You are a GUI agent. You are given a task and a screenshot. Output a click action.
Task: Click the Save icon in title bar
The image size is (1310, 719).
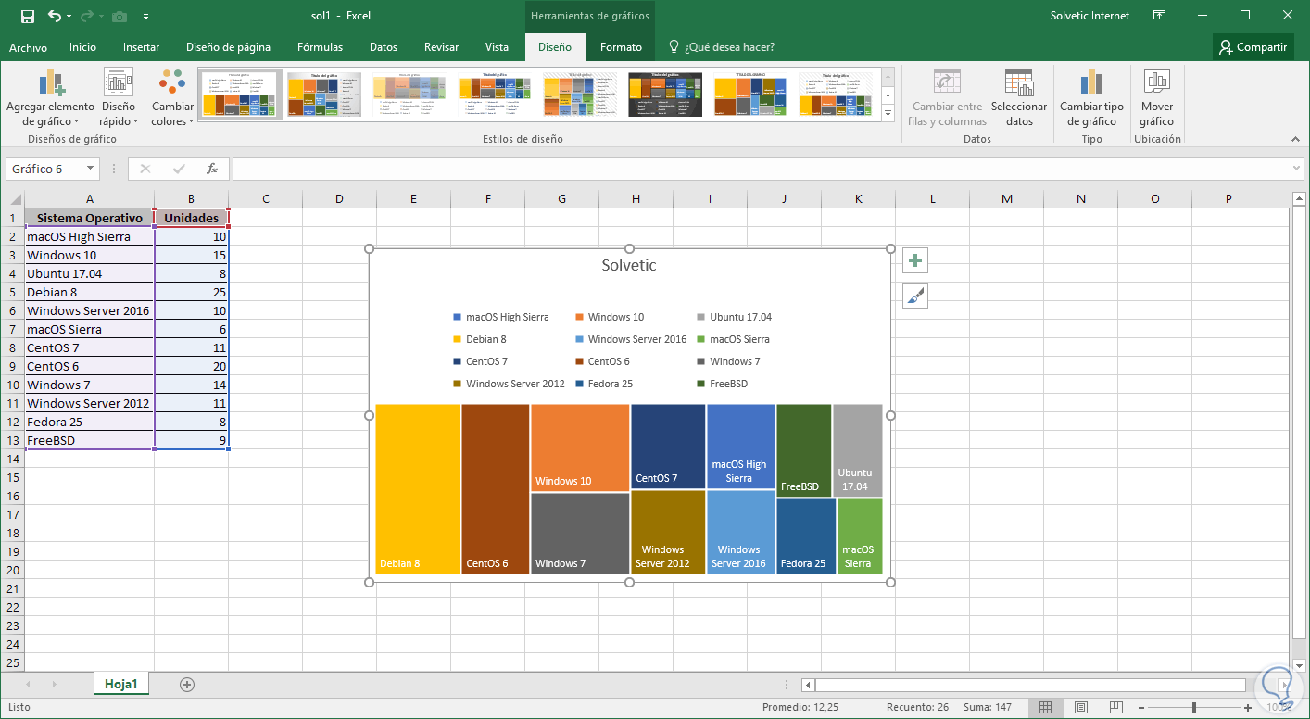click(27, 16)
